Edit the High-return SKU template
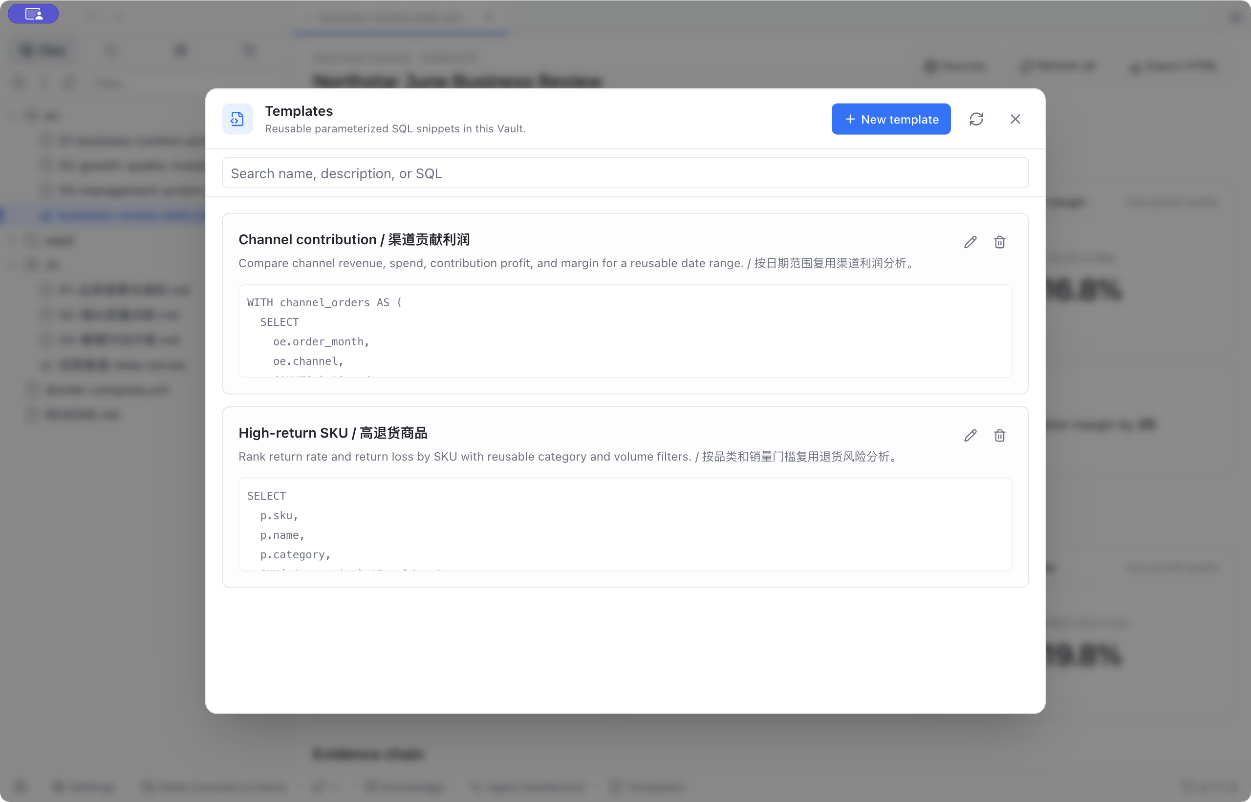The width and height of the screenshot is (1251, 802). pos(970,435)
